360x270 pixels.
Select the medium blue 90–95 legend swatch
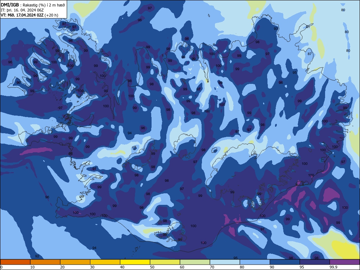tap(285, 262)
